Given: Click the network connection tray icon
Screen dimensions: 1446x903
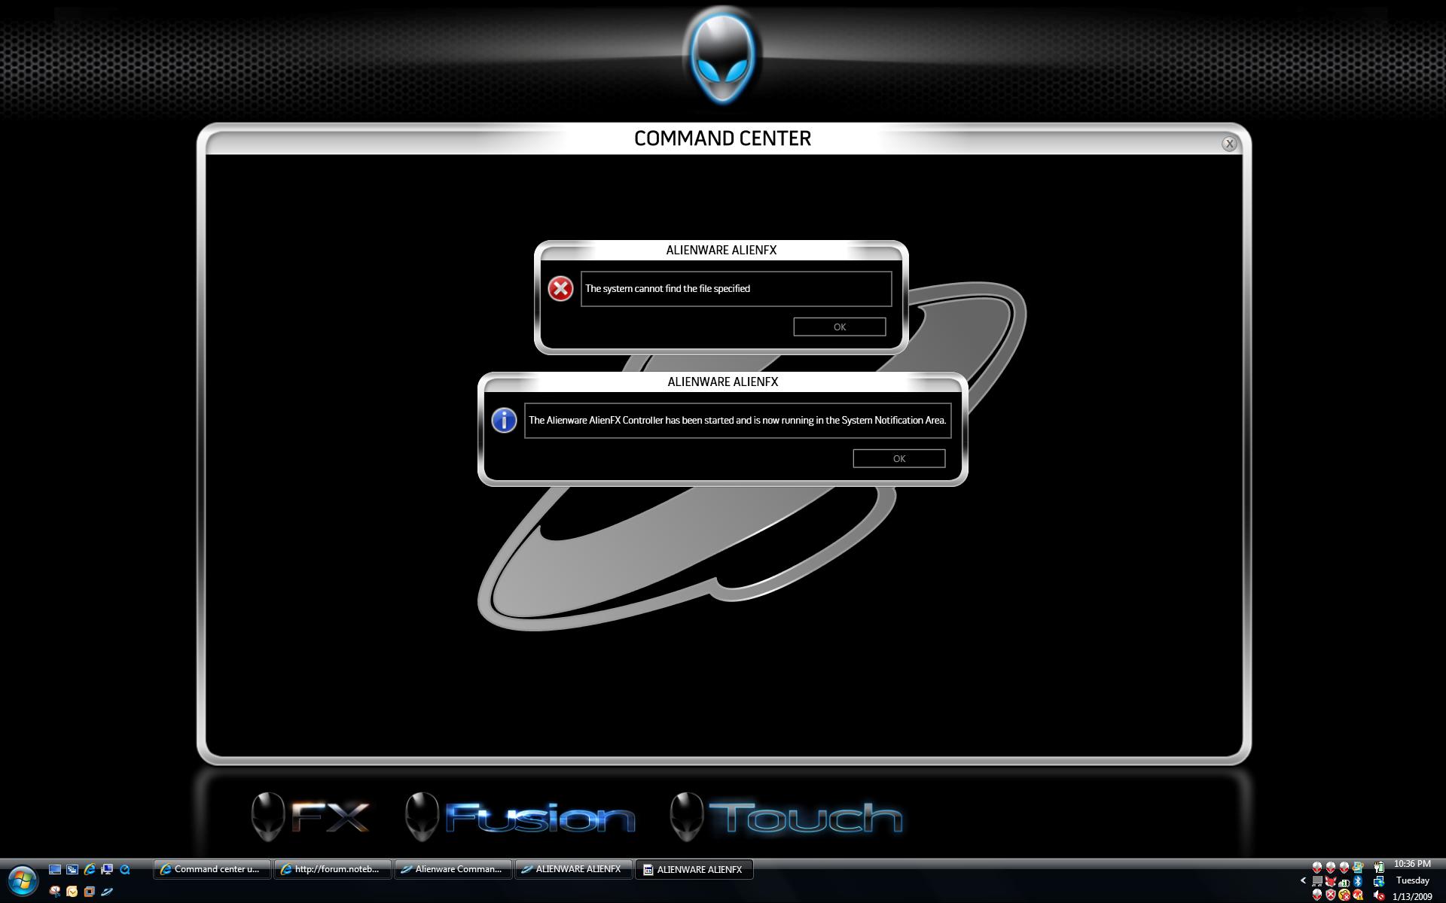Looking at the screenshot, I should pos(1379,881).
